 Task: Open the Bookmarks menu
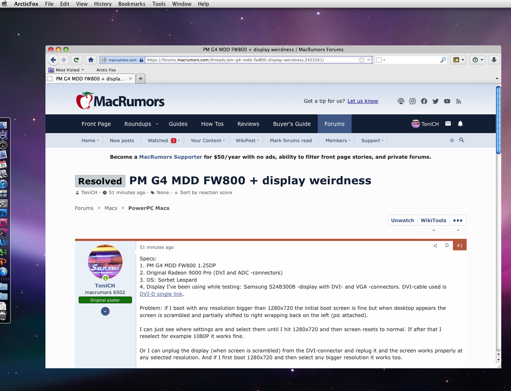click(x=132, y=4)
